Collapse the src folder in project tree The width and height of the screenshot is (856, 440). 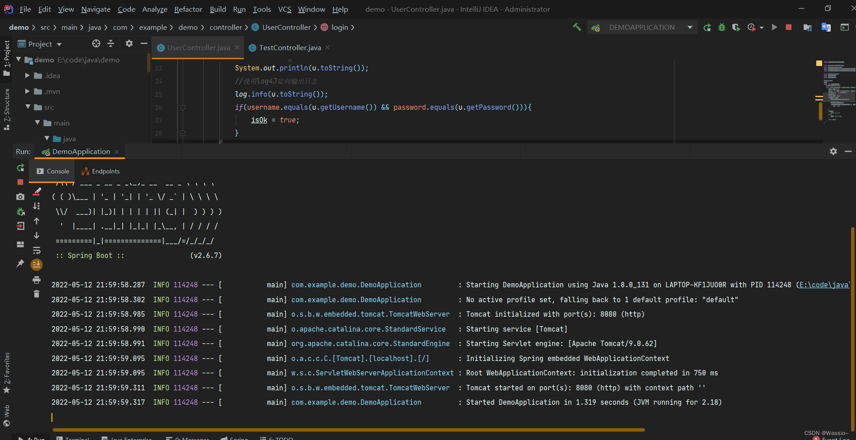tap(28, 107)
